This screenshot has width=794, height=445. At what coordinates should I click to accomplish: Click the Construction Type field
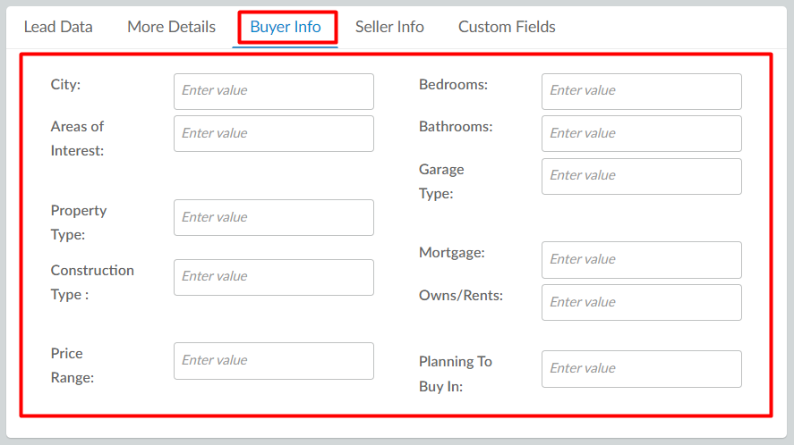[x=274, y=278]
